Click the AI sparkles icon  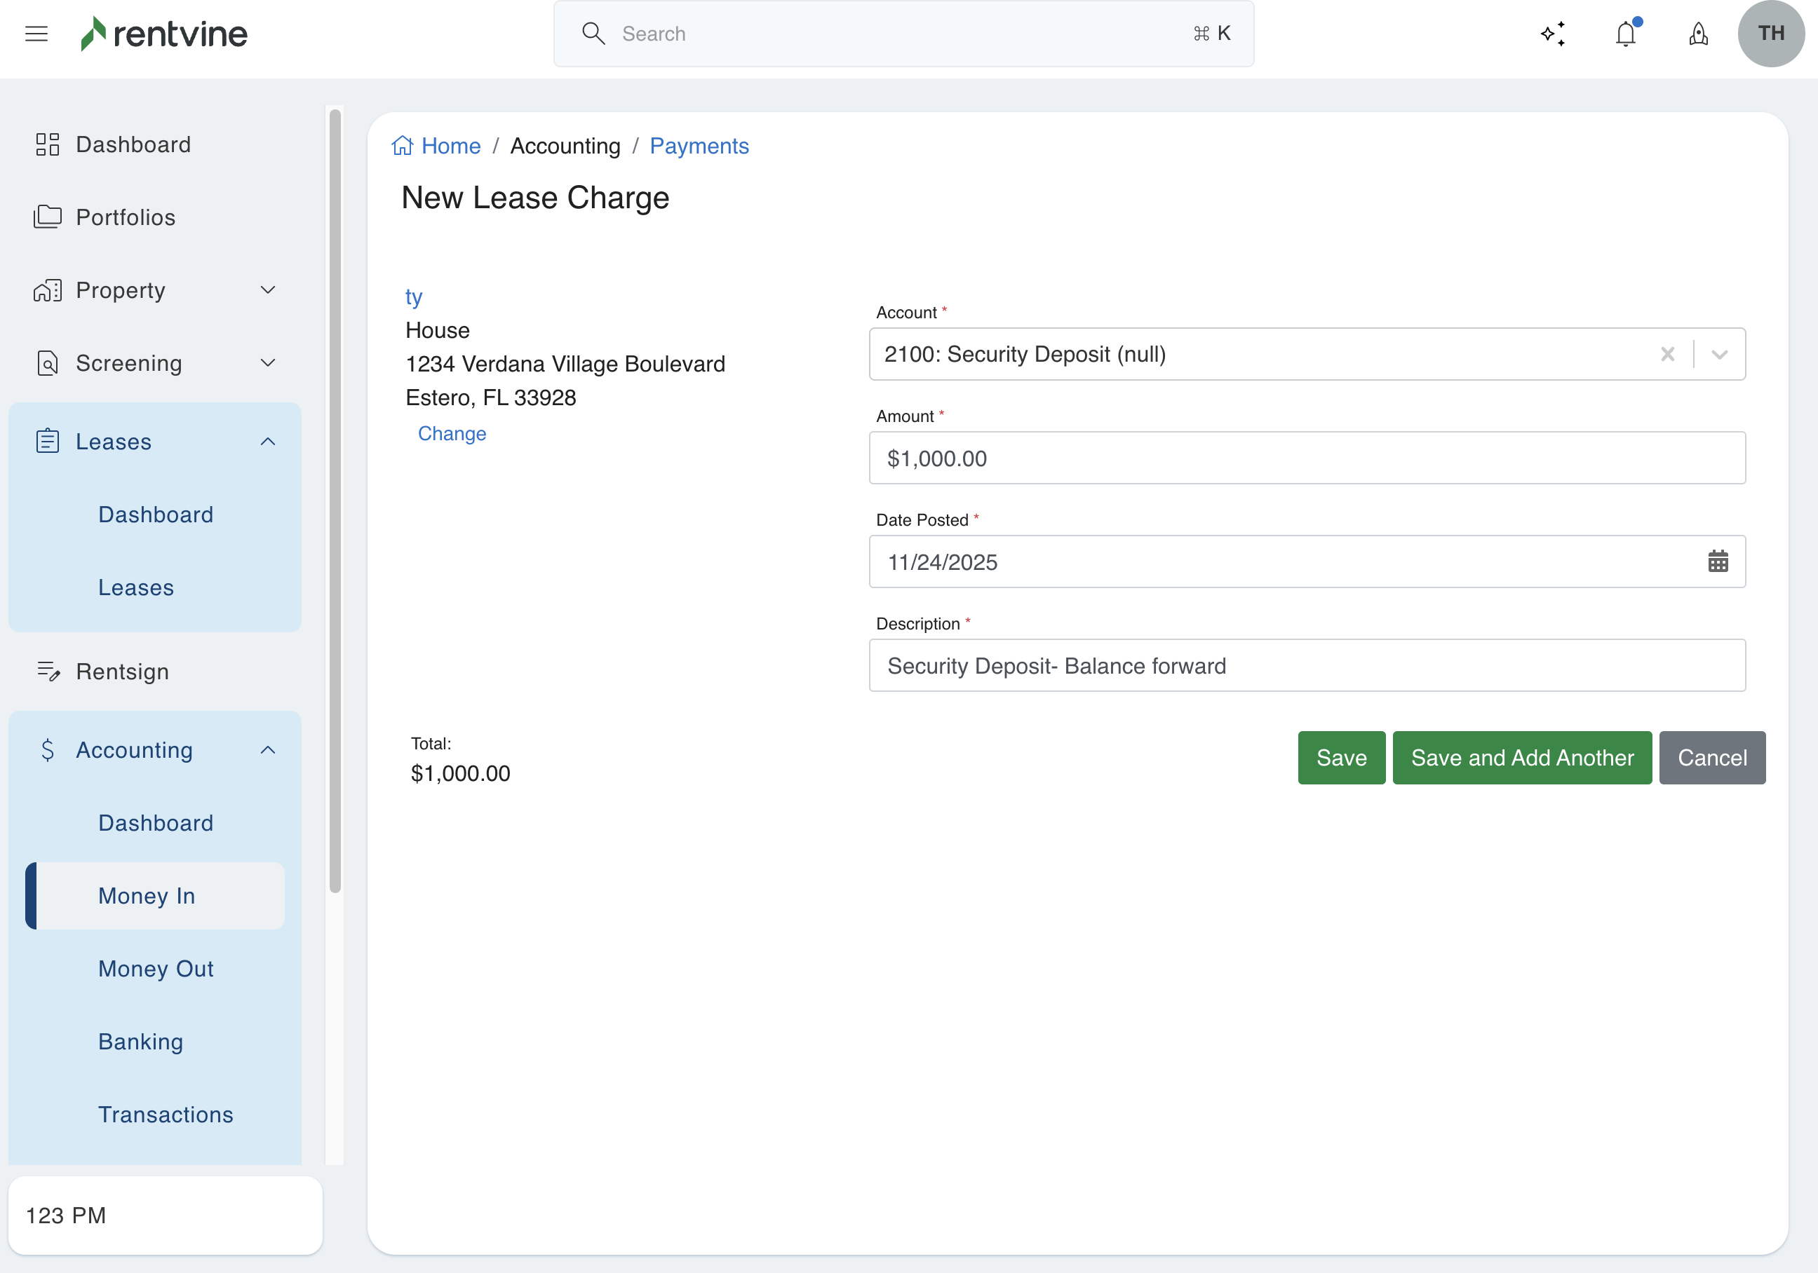point(1553,33)
